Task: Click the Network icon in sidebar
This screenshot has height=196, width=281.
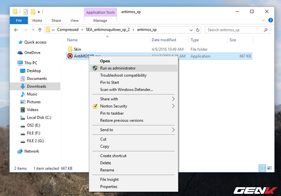Action: coord(20,151)
